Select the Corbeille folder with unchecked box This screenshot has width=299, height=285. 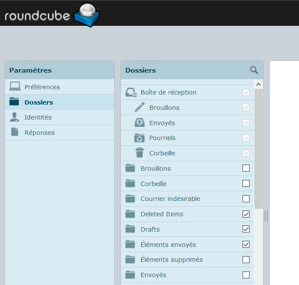coord(153,184)
